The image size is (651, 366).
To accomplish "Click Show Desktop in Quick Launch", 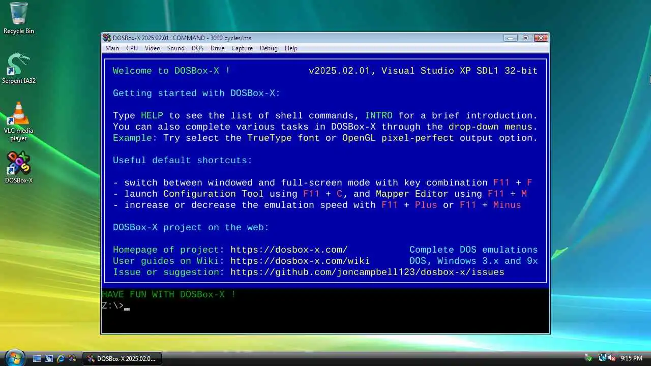I will (x=37, y=358).
